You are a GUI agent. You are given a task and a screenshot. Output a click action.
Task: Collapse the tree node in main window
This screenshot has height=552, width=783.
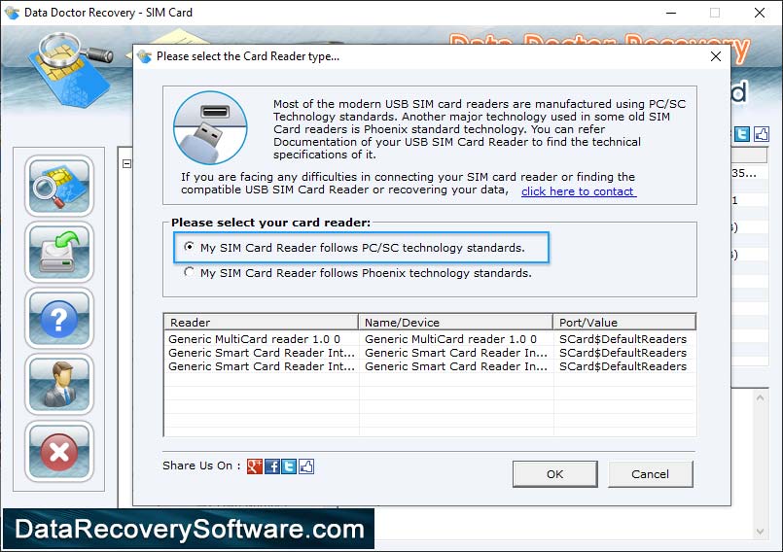126,163
